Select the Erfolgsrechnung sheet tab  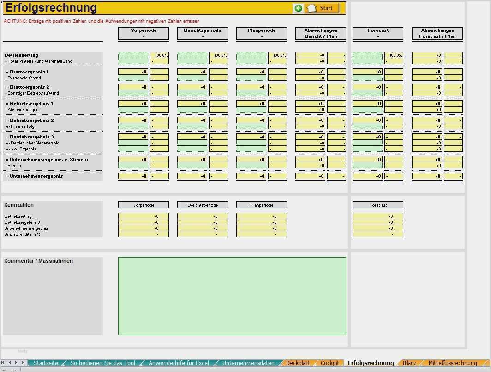click(x=371, y=363)
